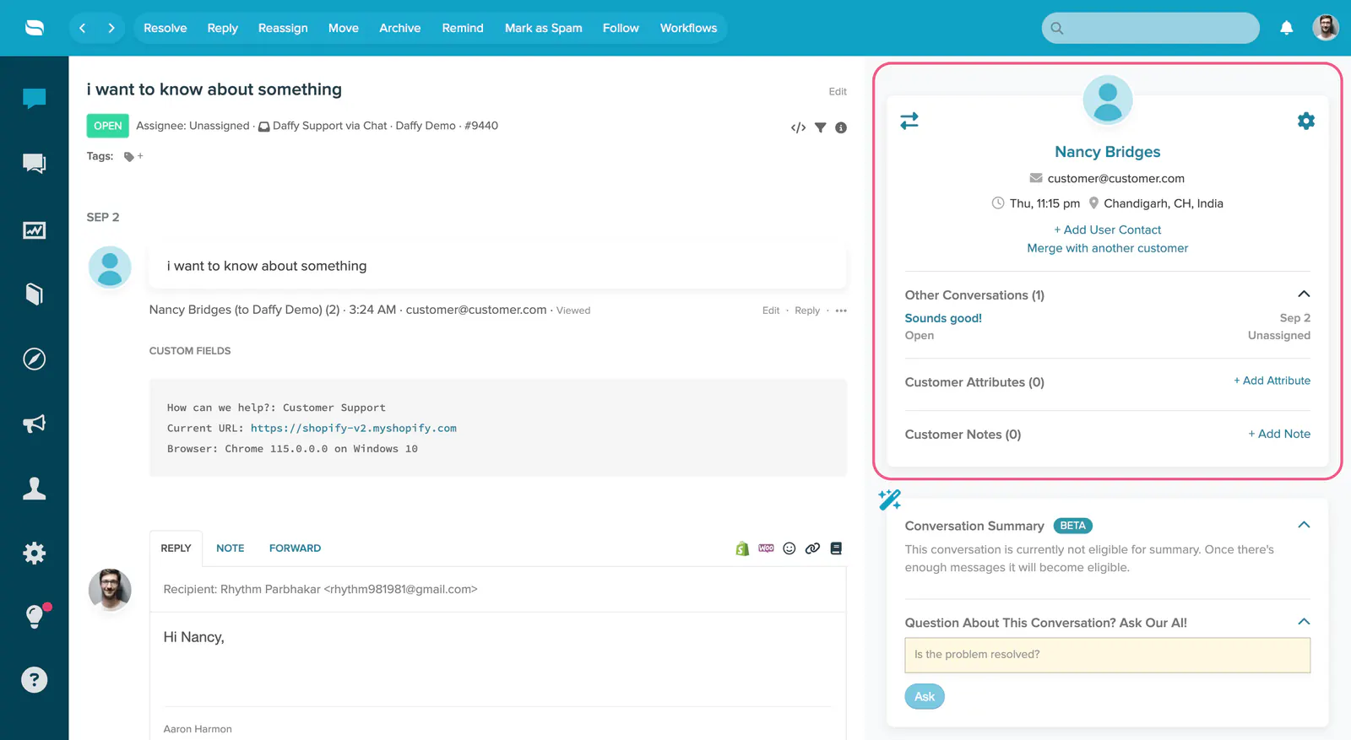Click the top search field
Image resolution: width=1351 pixels, height=740 pixels.
(1150, 28)
